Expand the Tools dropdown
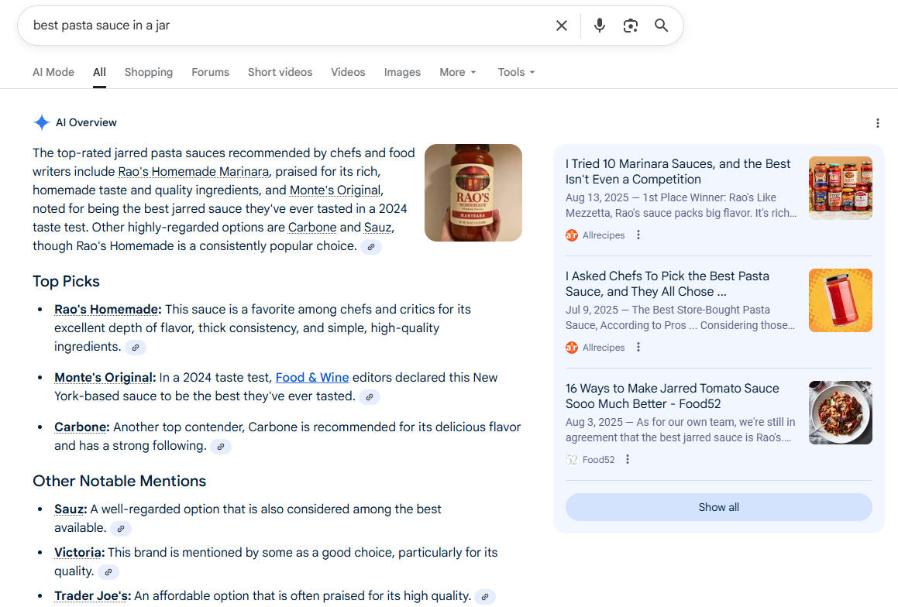Screen dimensions: 898x607 coord(516,72)
